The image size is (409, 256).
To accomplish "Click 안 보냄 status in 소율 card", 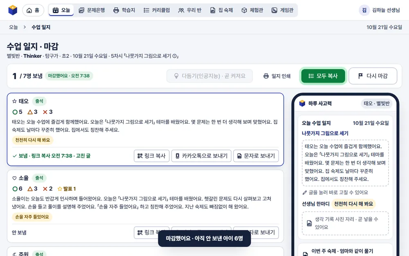I will 19,233.
